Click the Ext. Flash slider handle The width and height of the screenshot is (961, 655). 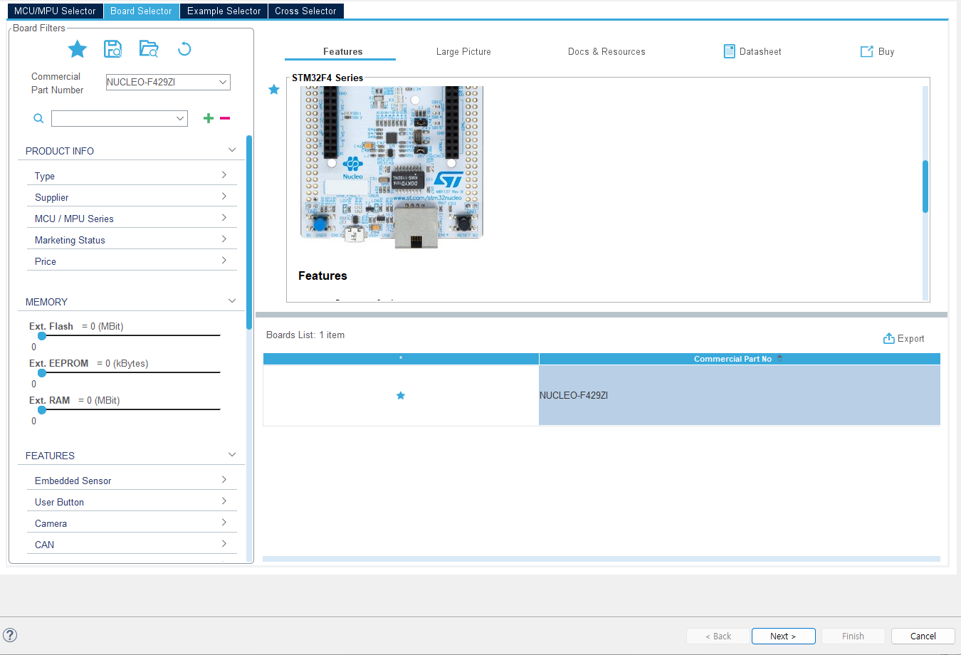(x=42, y=336)
